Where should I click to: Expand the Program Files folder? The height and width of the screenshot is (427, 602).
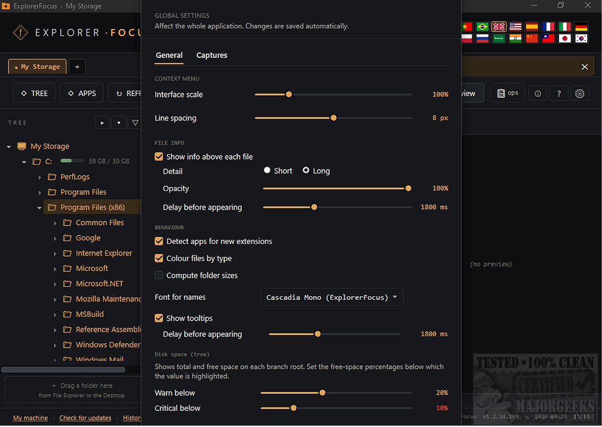click(x=39, y=193)
